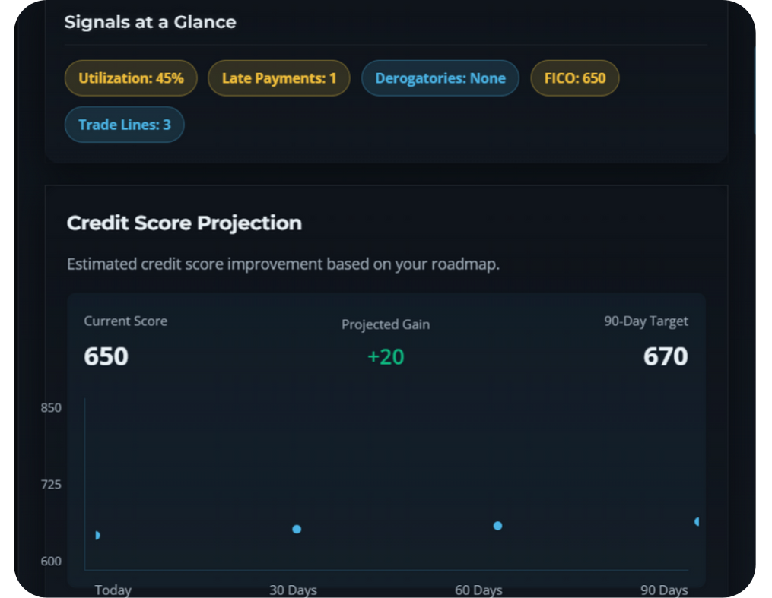Click the Signals at a Glance heading
772x598 pixels.
pyautogui.click(x=150, y=22)
